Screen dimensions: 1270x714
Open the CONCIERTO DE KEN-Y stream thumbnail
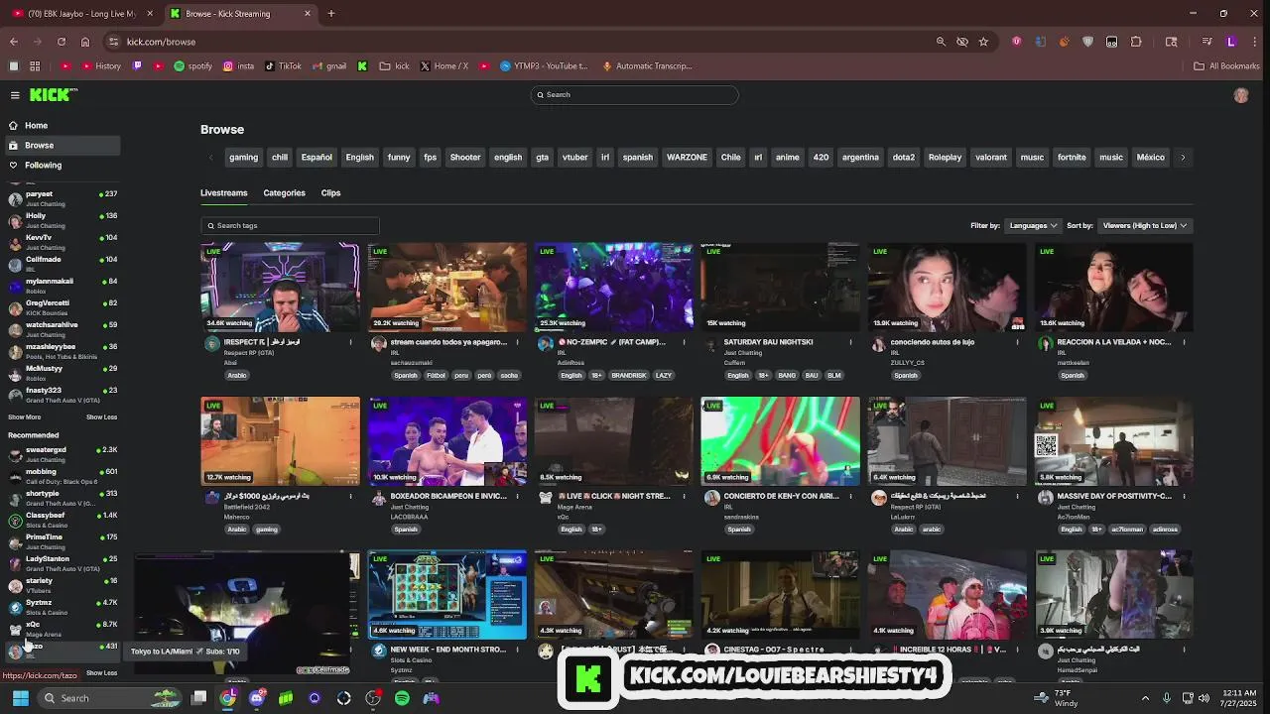(781, 441)
